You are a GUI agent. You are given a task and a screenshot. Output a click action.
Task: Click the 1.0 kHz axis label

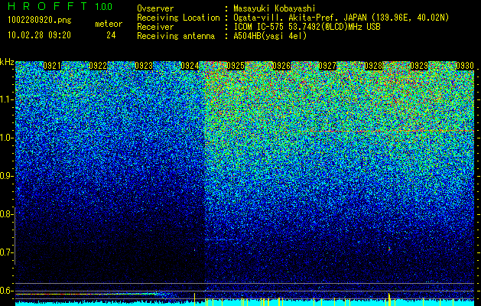(6, 138)
